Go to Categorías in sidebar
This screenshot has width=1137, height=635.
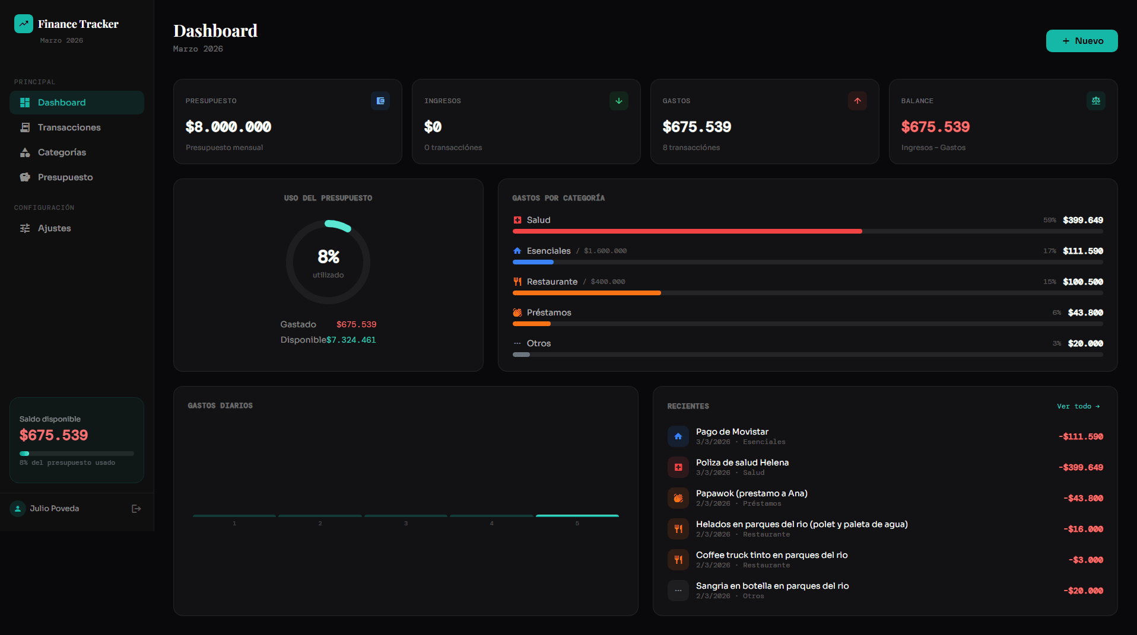pyautogui.click(x=62, y=152)
